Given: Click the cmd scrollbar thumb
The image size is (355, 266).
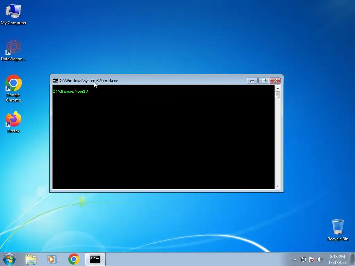Looking at the screenshot, I should [278, 95].
